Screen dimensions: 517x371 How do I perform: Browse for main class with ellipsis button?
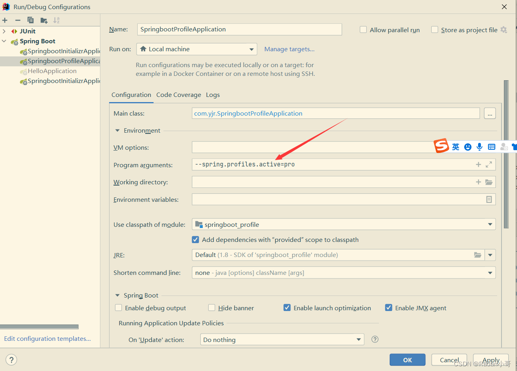490,114
